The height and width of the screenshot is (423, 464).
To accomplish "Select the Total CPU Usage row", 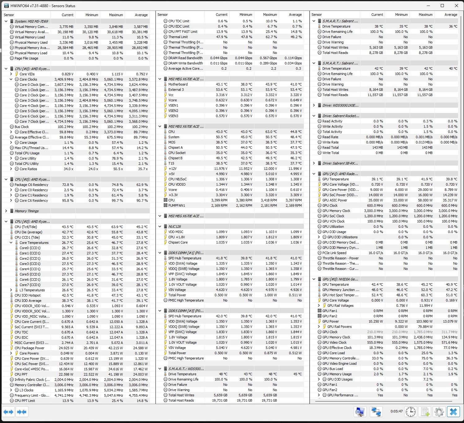I will 76,153.
